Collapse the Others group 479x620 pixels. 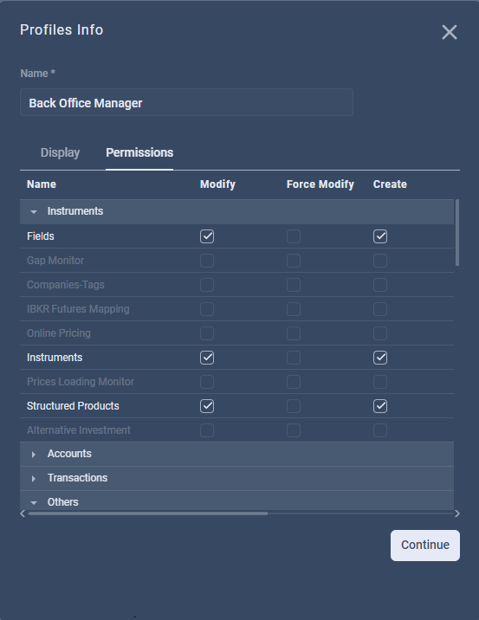coord(34,502)
